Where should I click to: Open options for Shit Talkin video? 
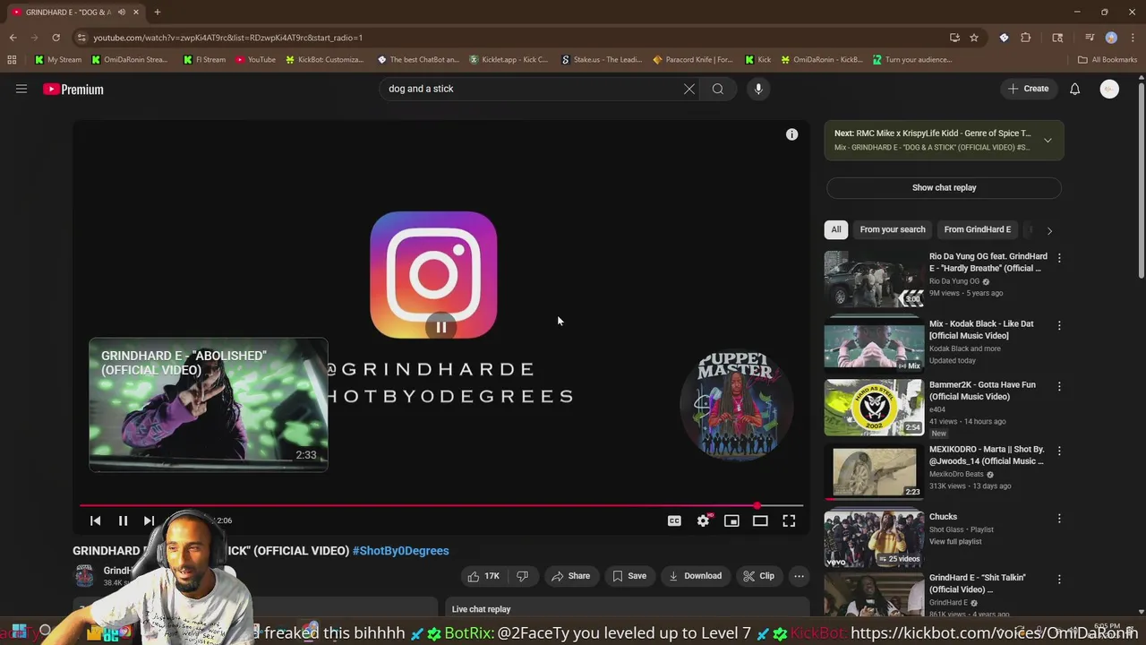click(1059, 580)
